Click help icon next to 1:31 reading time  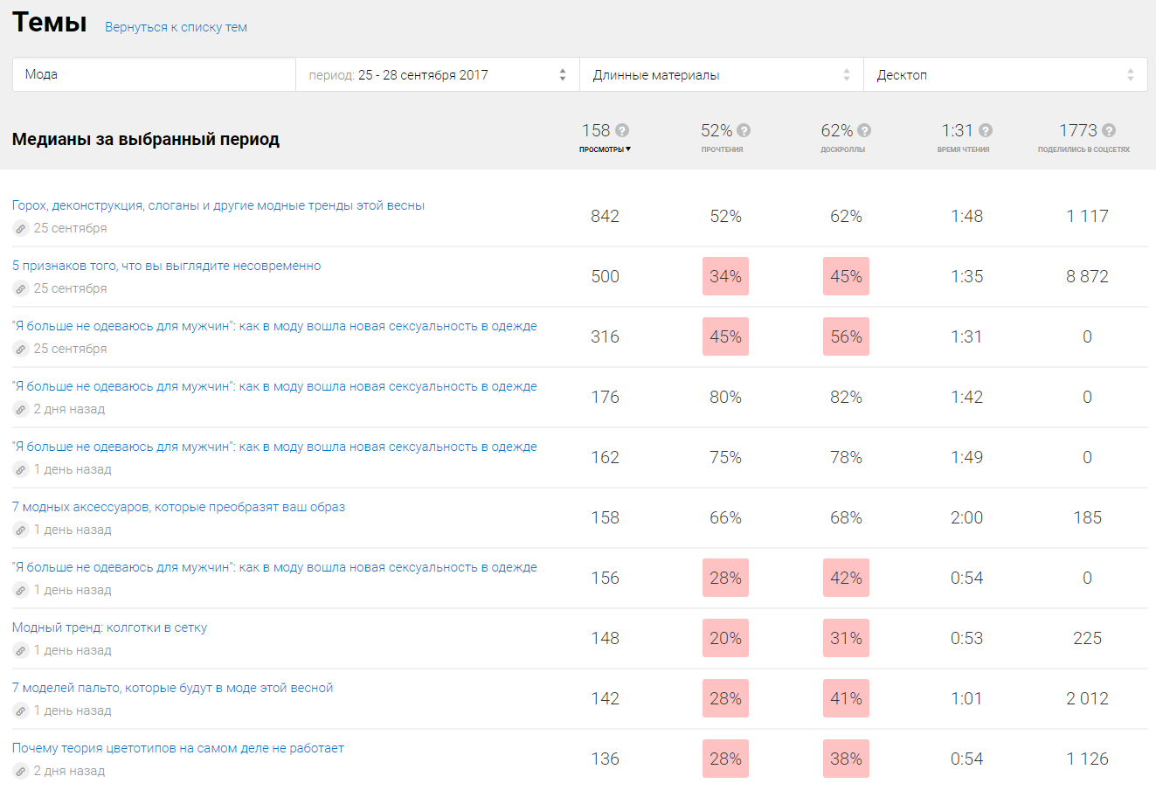pyautogui.click(x=986, y=130)
